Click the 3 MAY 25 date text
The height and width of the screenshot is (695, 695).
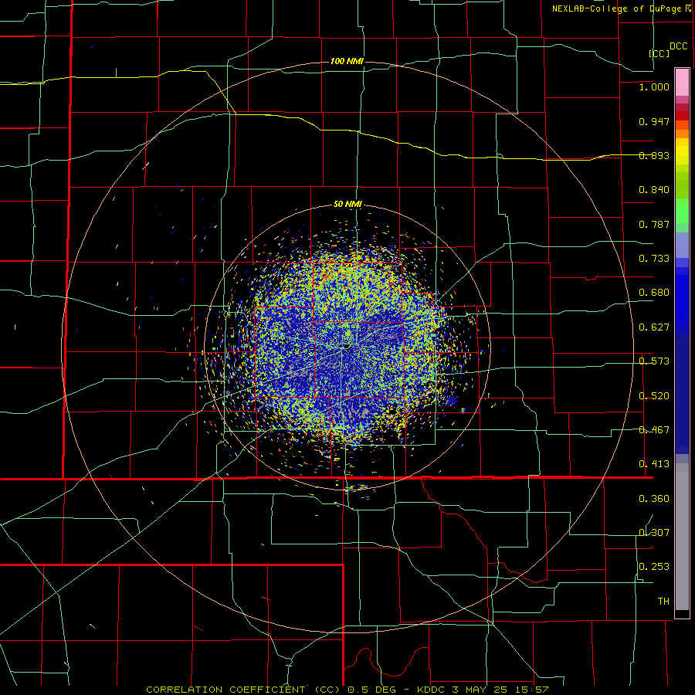480,690
